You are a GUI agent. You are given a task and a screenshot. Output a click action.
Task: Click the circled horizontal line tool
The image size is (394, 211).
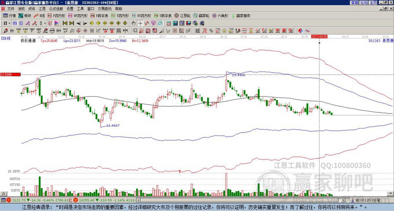click(52, 31)
